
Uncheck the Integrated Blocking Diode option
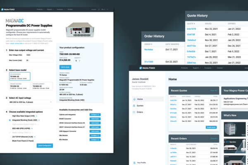click(x=10, y=120)
